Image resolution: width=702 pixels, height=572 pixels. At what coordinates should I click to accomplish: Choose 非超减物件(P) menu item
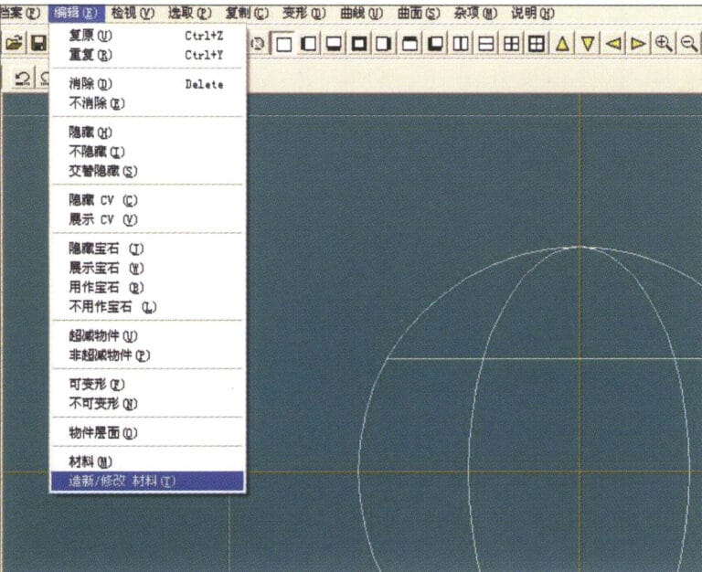(x=147, y=355)
